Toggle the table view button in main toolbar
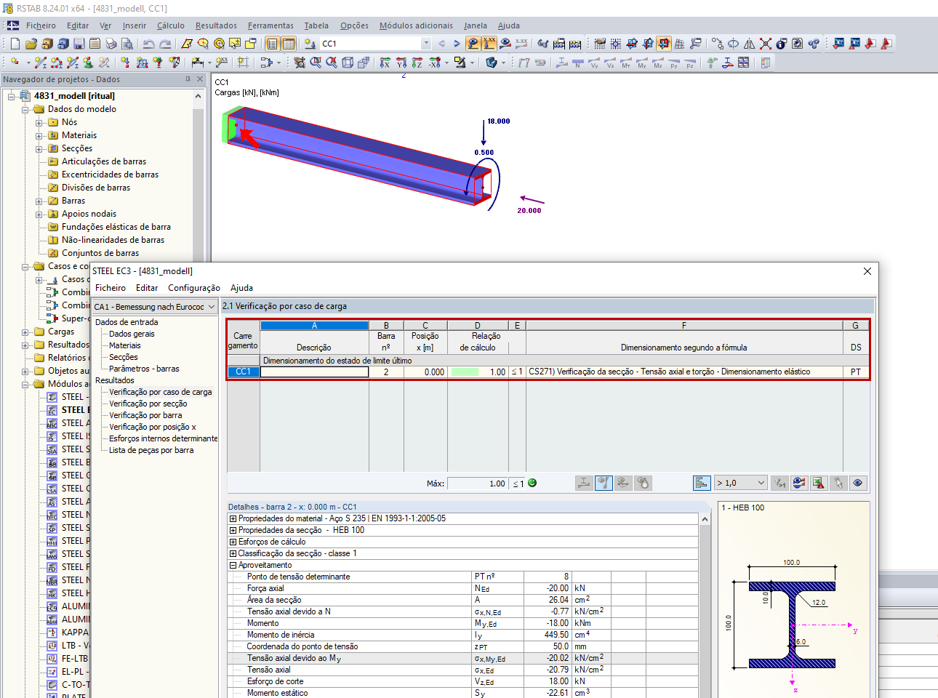Screen dimensions: 938x698 tap(289, 44)
